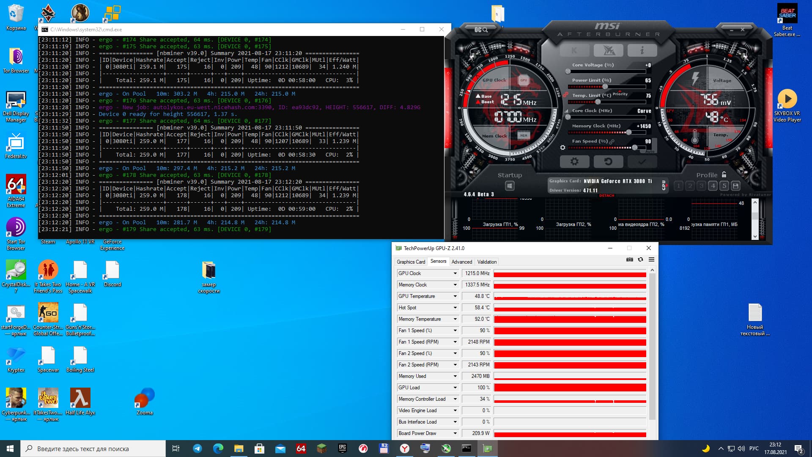Screen dimensions: 812x457
Task: Apply Afterburner settings with checkmark button
Action: pyautogui.click(x=642, y=161)
